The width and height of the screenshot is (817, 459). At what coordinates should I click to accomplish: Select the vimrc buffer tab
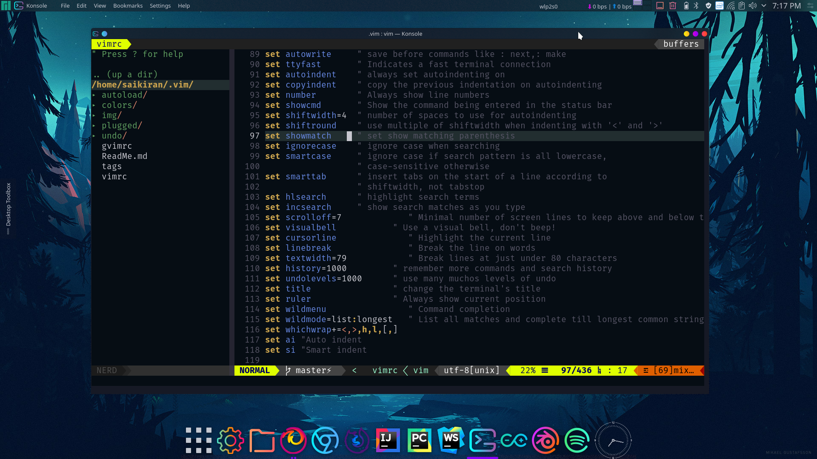pos(109,44)
